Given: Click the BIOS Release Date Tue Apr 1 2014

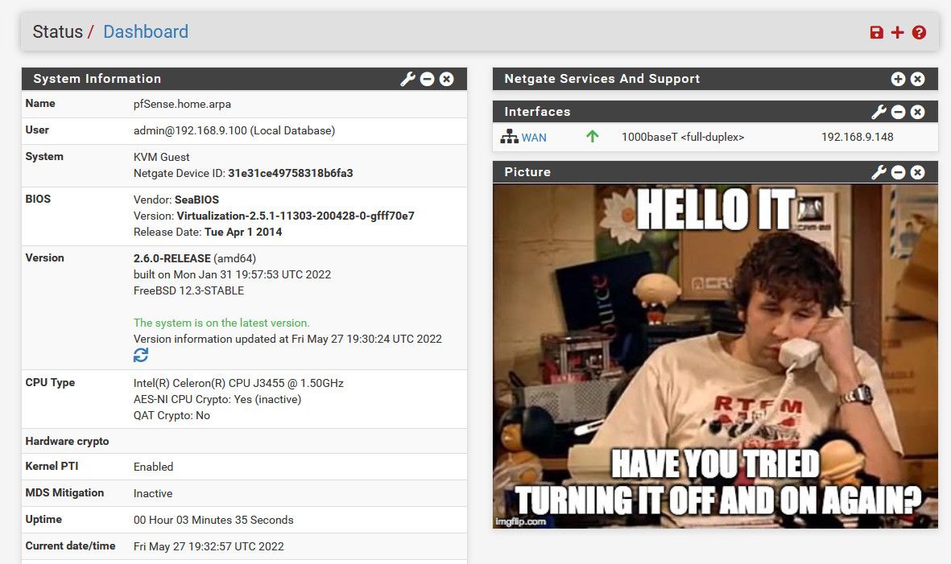Looking at the screenshot, I should 208,232.
